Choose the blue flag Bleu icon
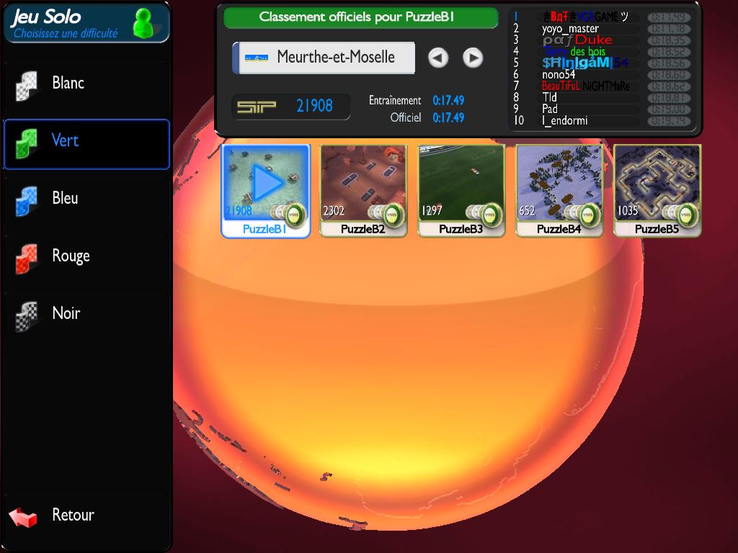The height and width of the screenshot is (553, 738). [27, 201]
